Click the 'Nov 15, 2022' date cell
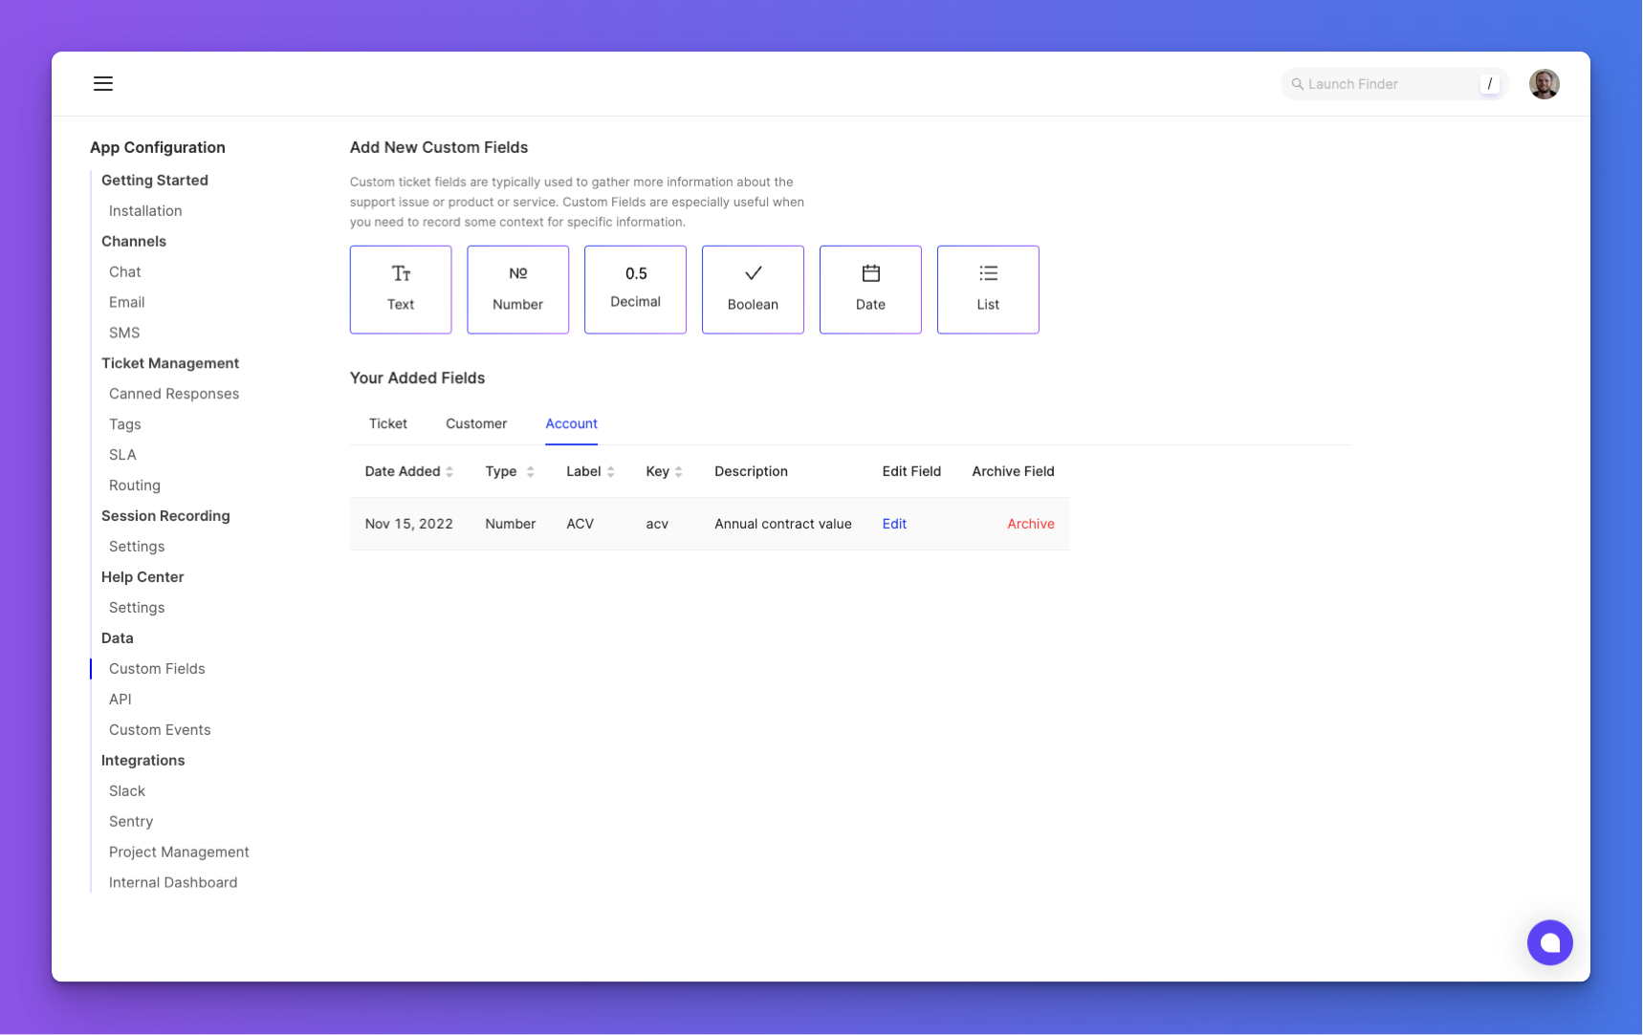The image size is (1643, 1035). [x=409, y=524]
